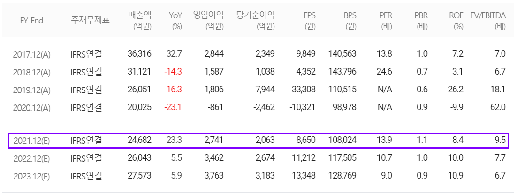Viewport: 517px width, 194px height.
Task: Click net income -7,944 for 2019
Action: 264,89
